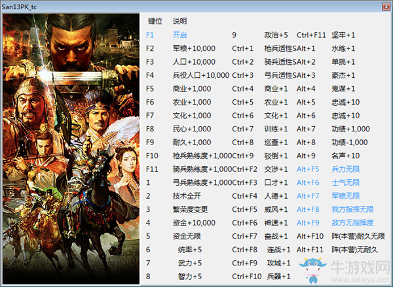The width and height of the screenshot is (393, 287).
Task: Click the 豪杰+1 entry
Action: click(343, 75)
